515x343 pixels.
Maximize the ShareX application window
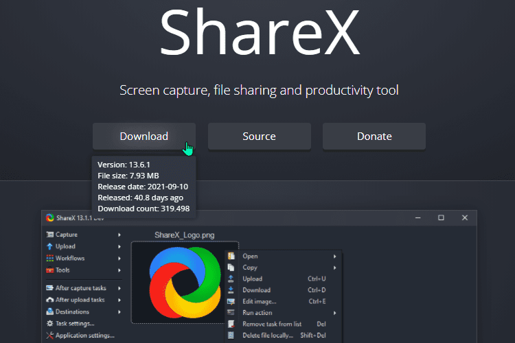click(441, 217)
